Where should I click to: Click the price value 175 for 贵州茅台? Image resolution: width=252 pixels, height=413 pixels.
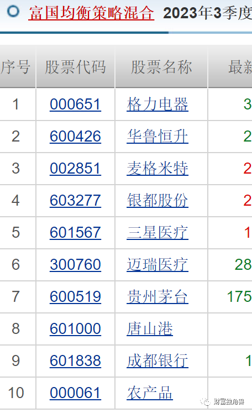[x=239, y=296]
